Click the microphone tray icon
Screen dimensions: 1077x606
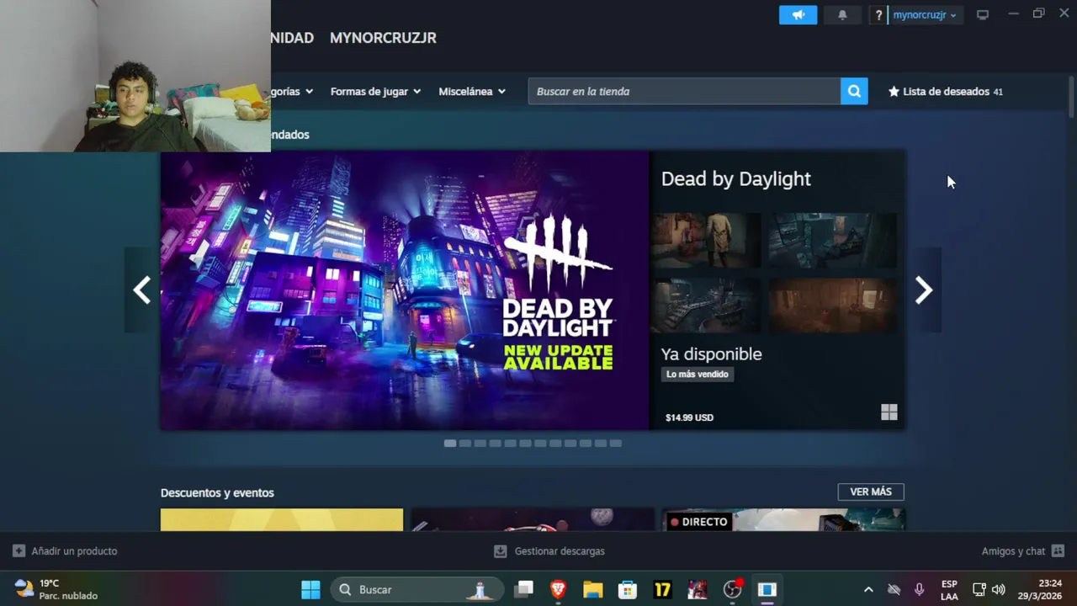coord(919,589)
